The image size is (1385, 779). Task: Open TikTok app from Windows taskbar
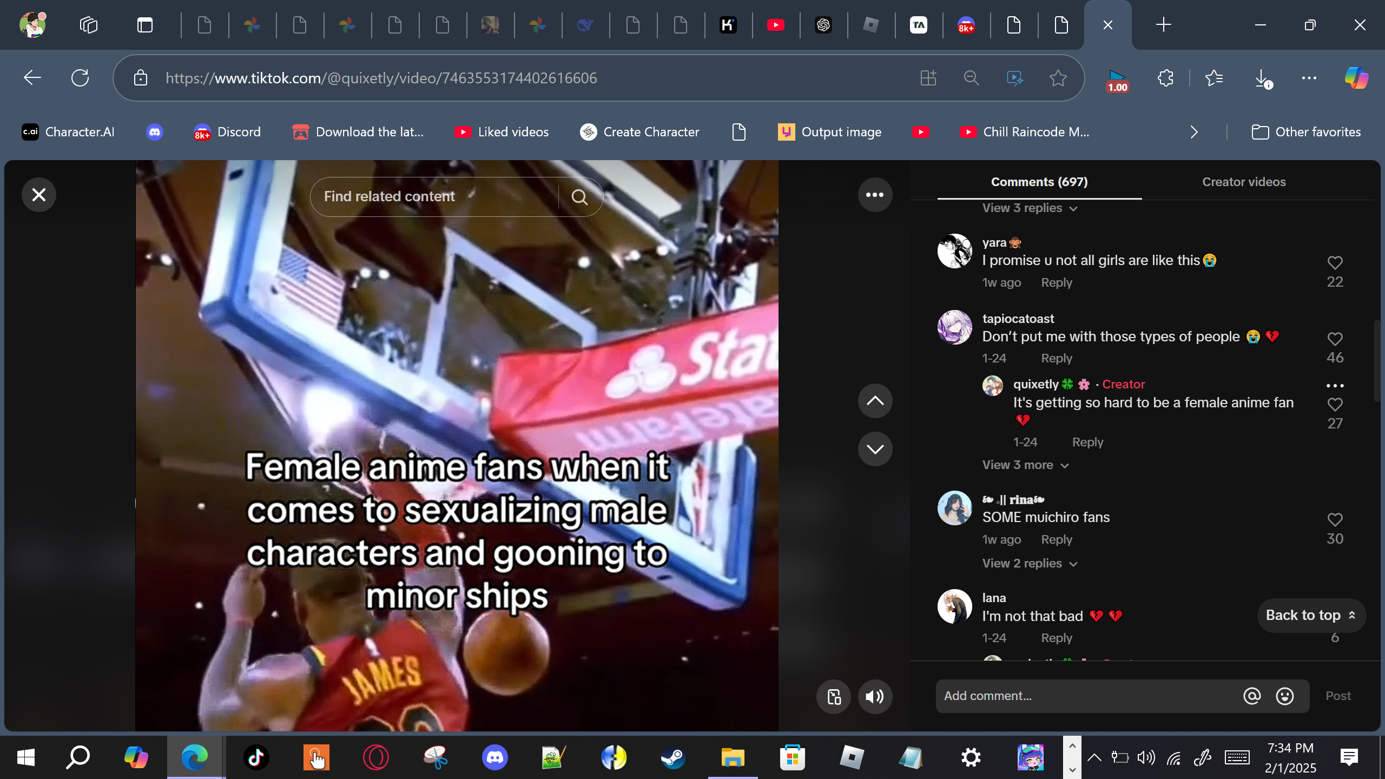pos(256,757)
